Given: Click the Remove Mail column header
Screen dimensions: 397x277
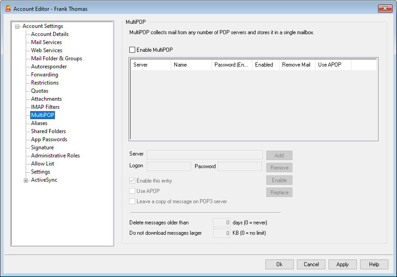Looking at the screenshot, I should coord(297,65).
